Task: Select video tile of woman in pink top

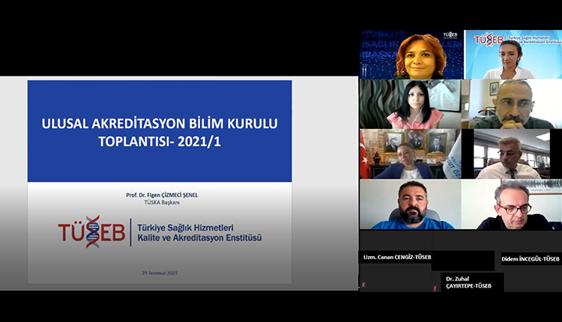Action: [x=411, y=104]
